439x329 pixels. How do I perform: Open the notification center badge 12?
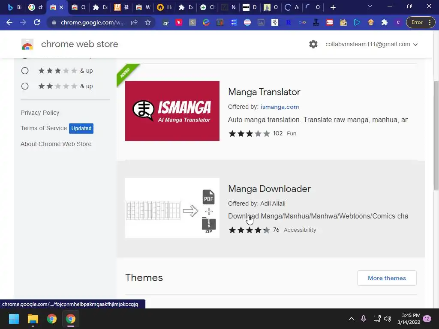pos(427,319)
